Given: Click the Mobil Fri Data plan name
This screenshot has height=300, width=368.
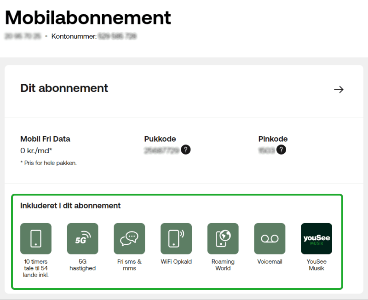Looking at the screenshot, I should tap(45, 139).
